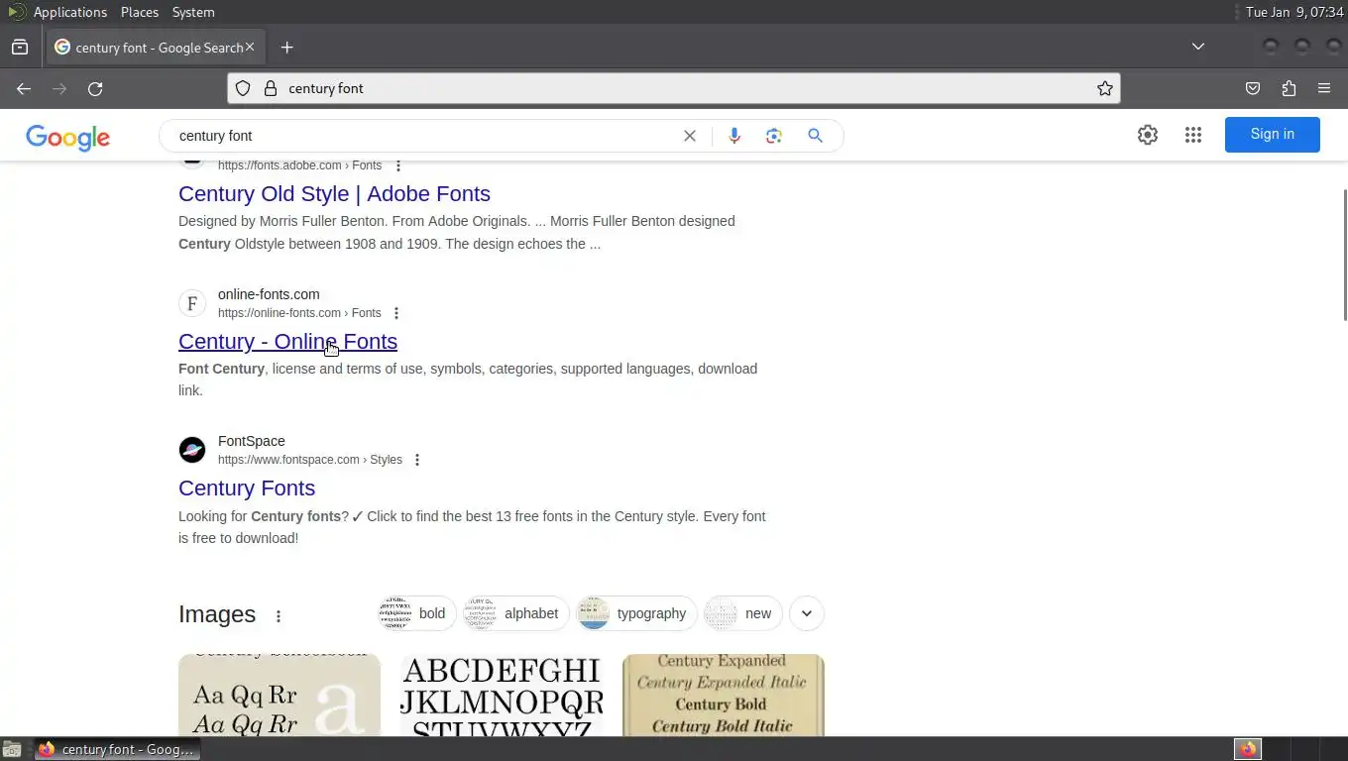1348x761 pixels.
Task: Filter images by new chip
Action: click(x=743, y=613)
